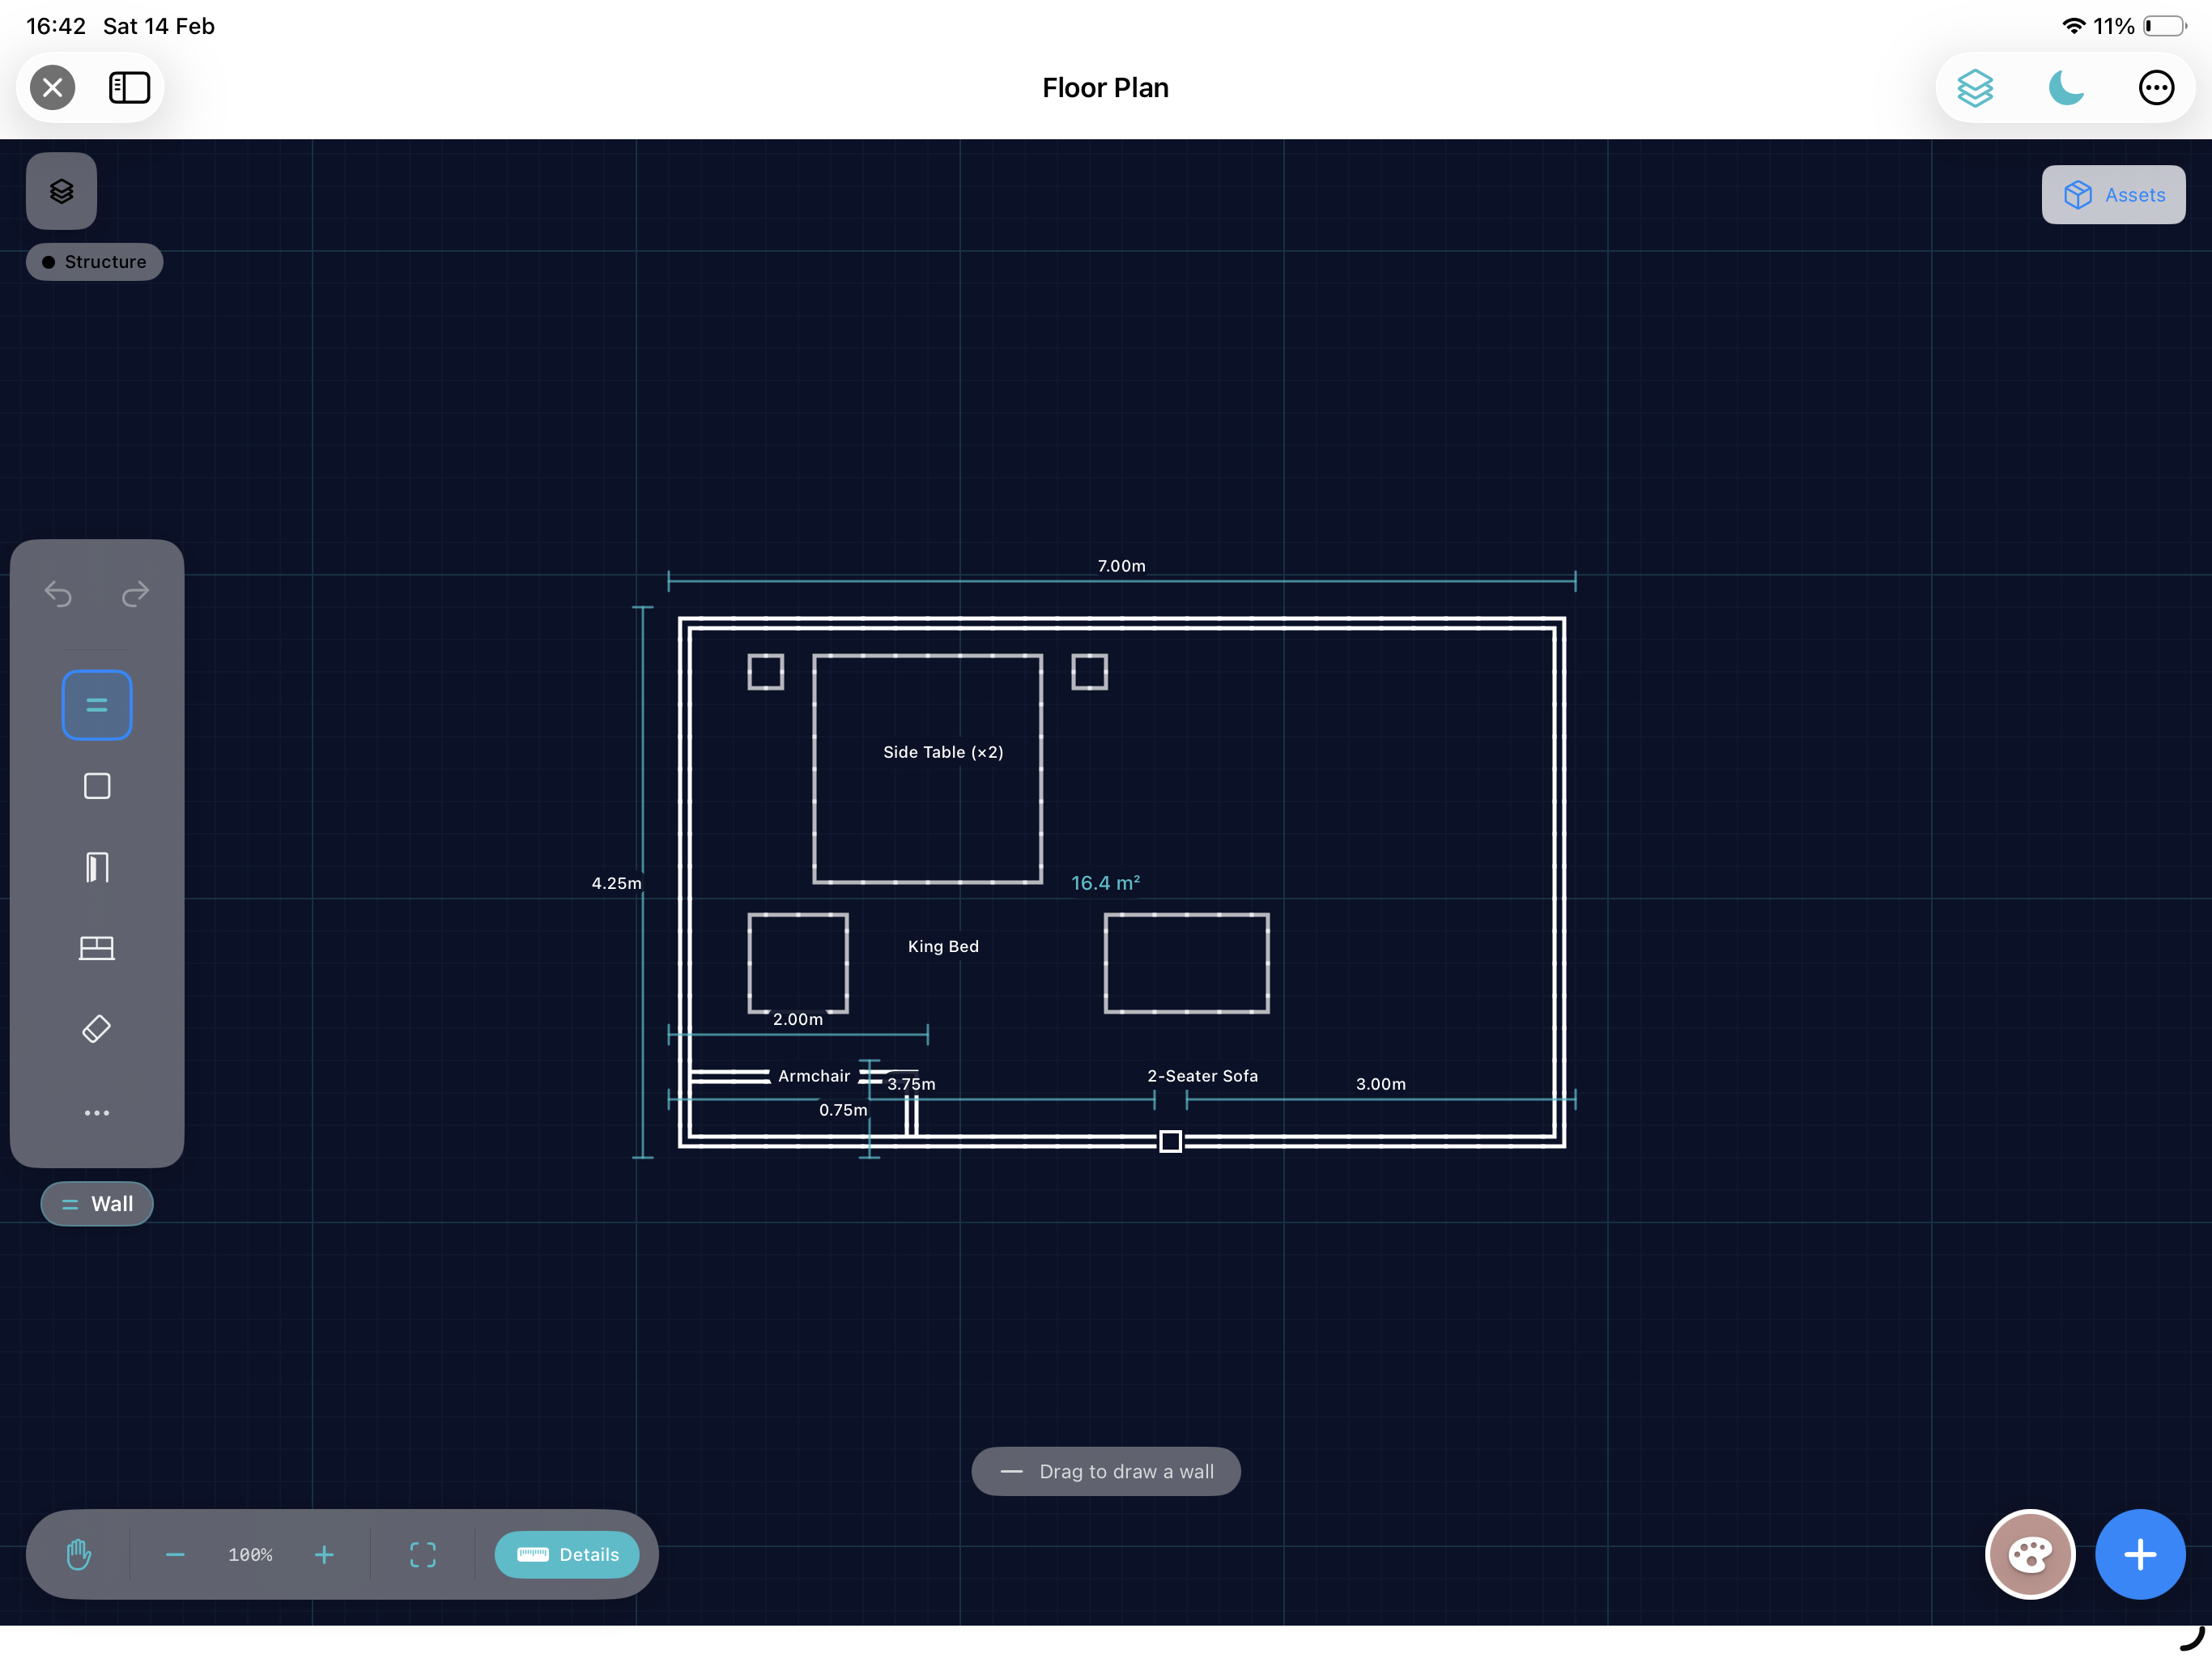2212x1658 pixels.
Task: Show 3D Assets view
Action: tap(2113, 194)
